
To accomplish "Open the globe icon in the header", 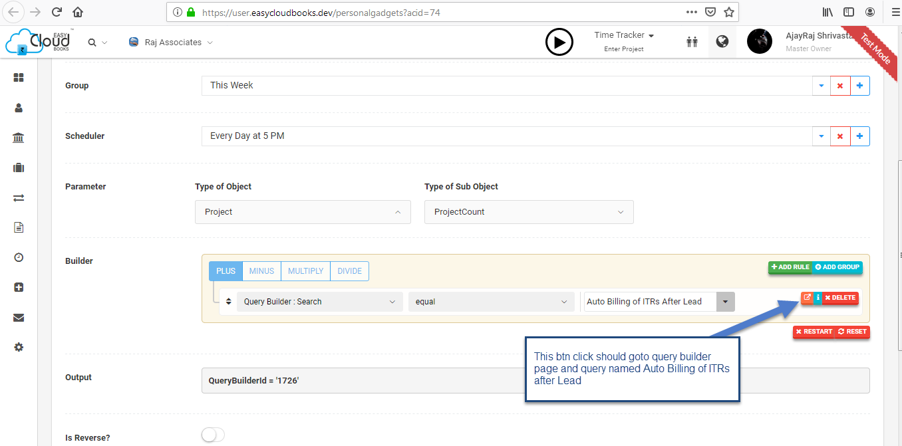I will click(722, 41).
